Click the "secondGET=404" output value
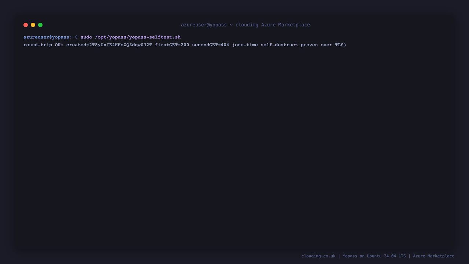 pyautogui.click(x=211, y=45)
